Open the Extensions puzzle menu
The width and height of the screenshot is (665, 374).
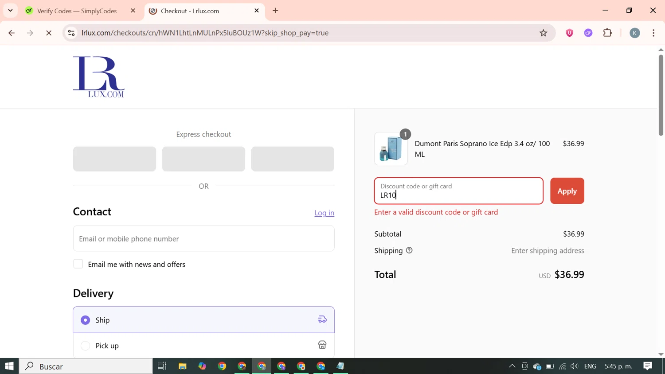tap(607, 33)
